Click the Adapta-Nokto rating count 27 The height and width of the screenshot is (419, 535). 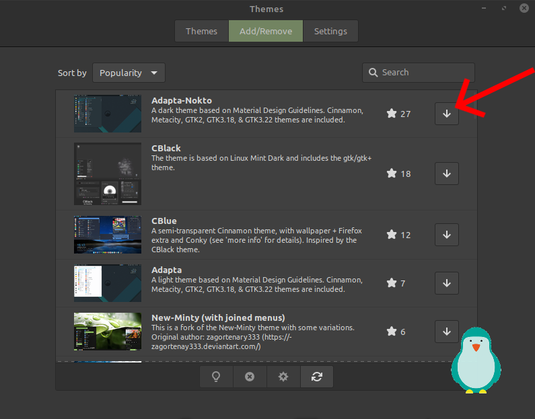click(405, 114)
